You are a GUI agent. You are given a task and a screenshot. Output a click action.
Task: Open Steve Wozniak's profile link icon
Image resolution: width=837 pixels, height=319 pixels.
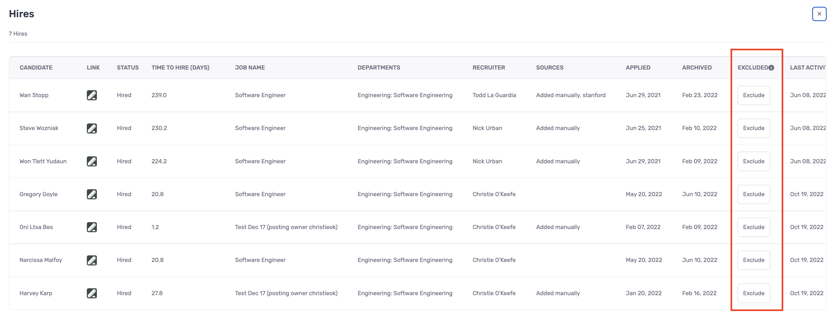(92, 128)
